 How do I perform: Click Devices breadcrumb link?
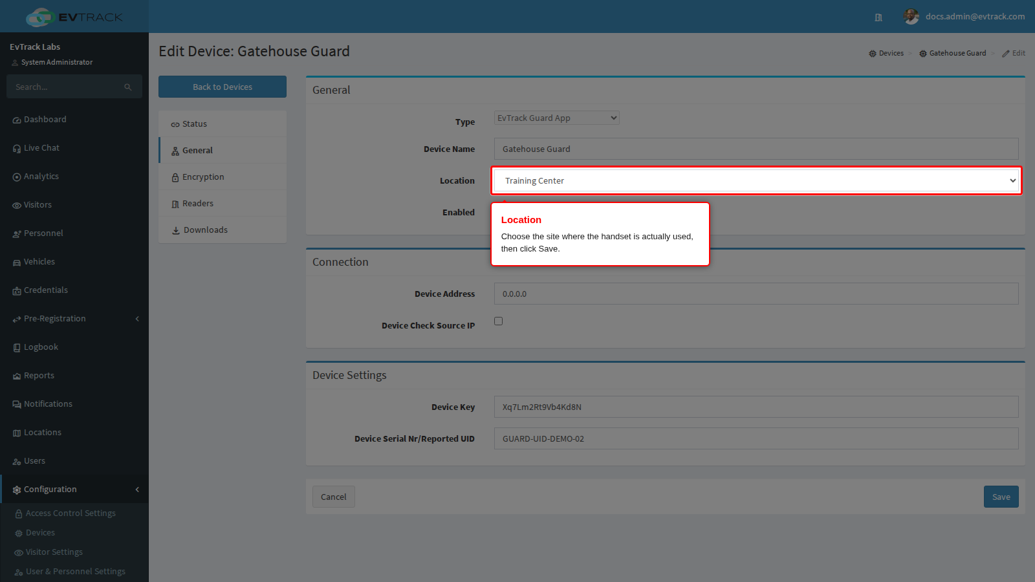click(886, 53)
